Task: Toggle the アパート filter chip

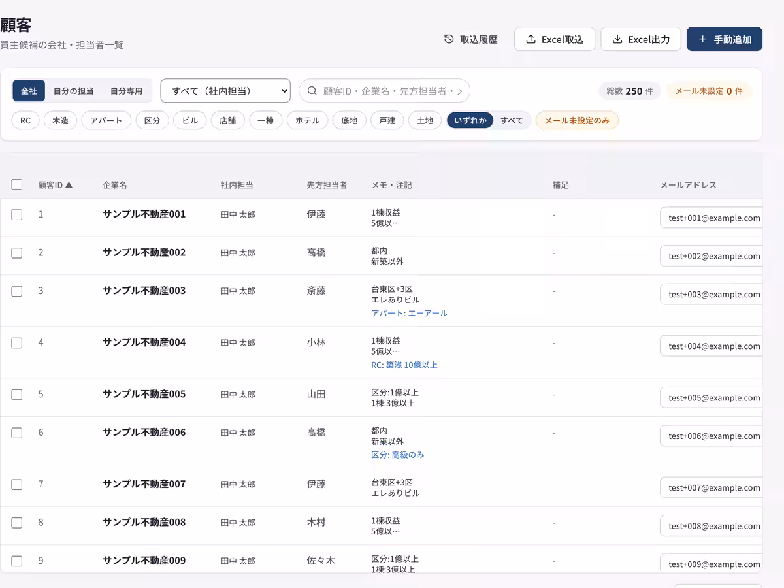Action: (x=106, y=120)
